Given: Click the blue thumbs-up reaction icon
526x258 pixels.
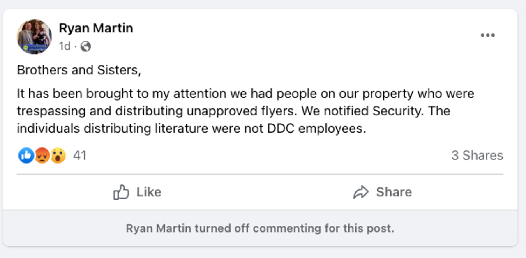Looking at the screenshot, I should [26, 155].
